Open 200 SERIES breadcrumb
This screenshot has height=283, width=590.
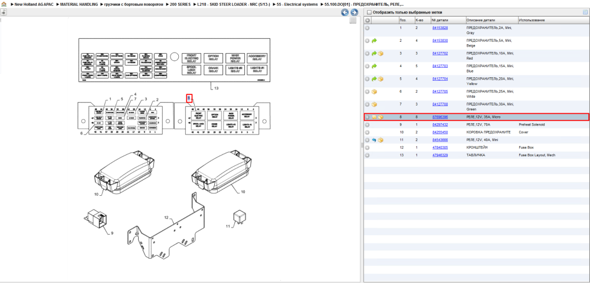pyautogui.click(x=180, y=4)
